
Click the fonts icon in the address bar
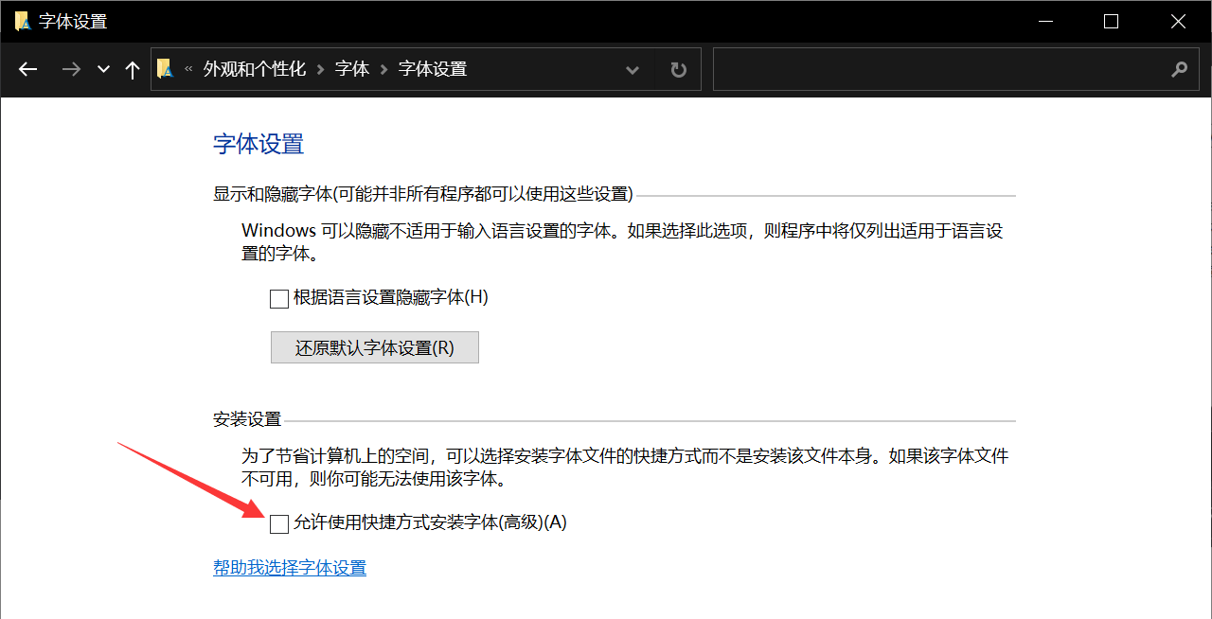(166, 68)
